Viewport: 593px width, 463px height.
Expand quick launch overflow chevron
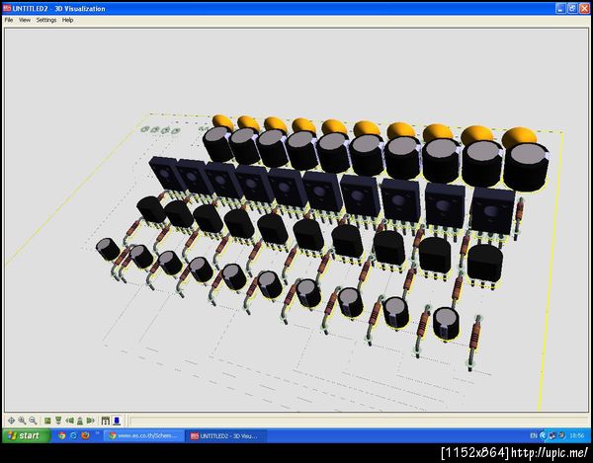(x=97, y=433)
